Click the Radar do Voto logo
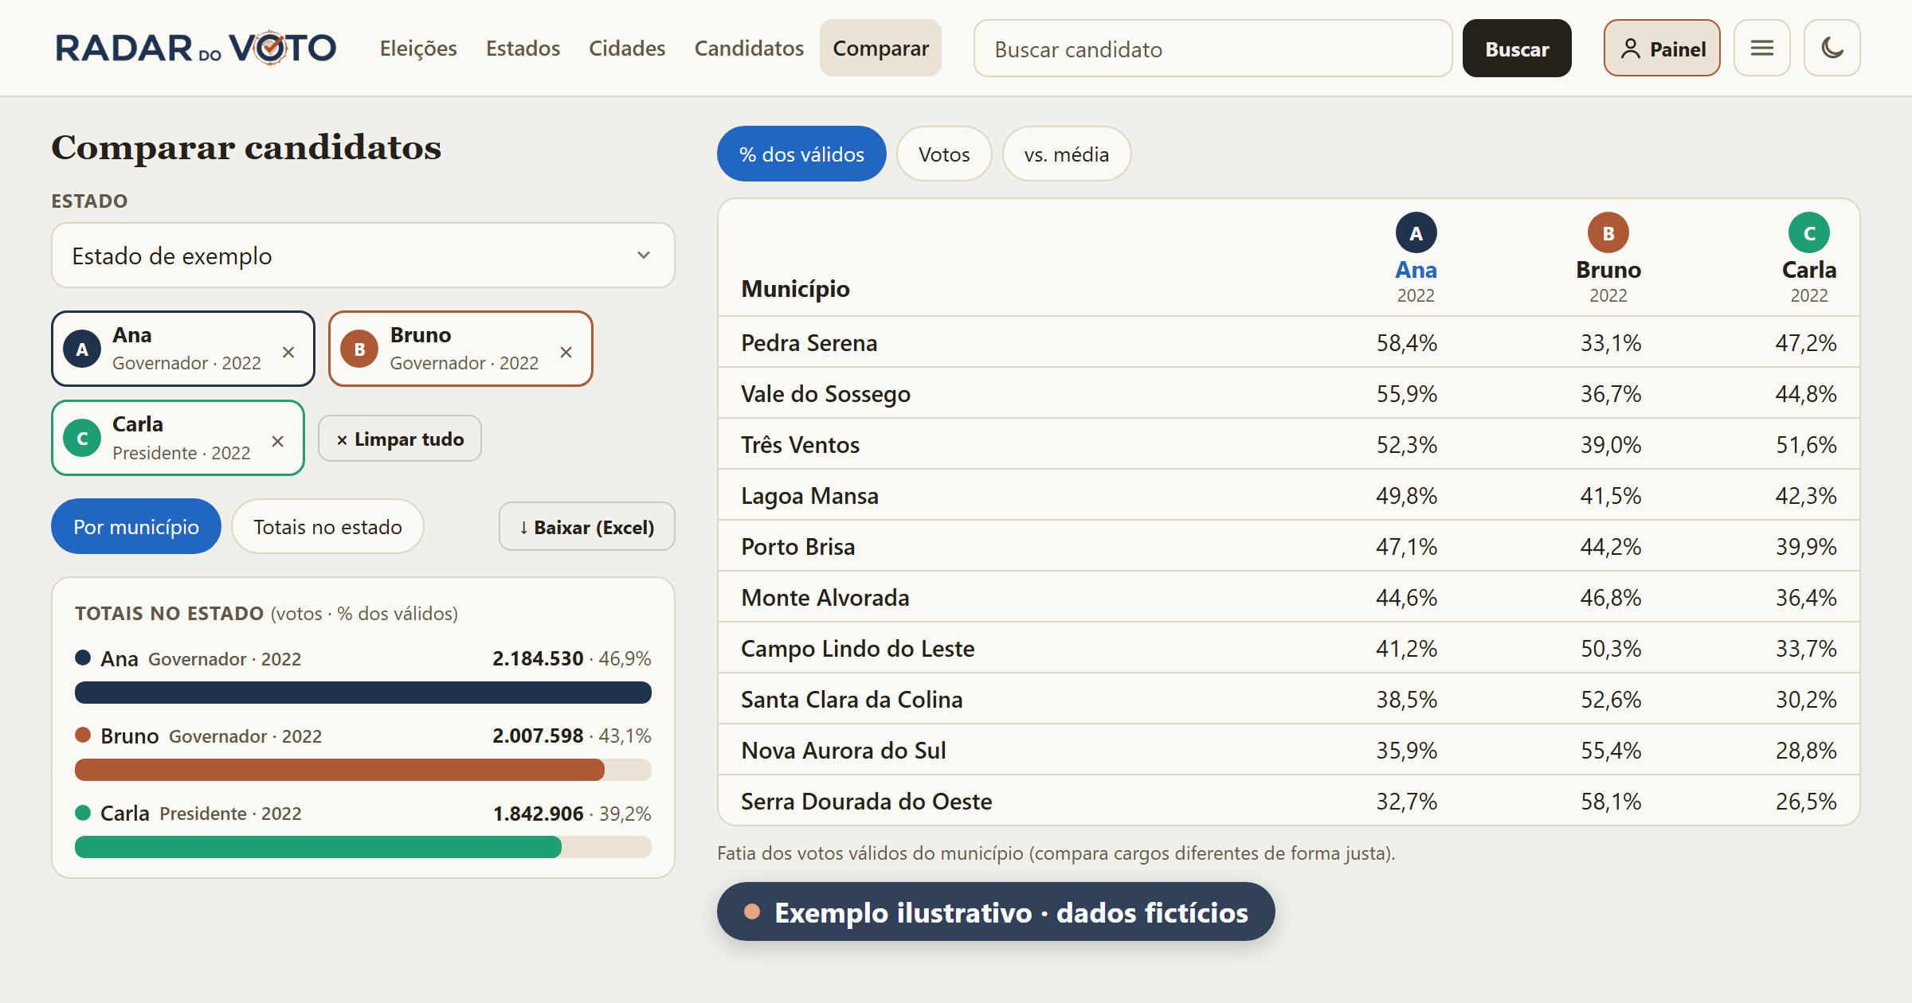The height and width of the screenshot is (1003, 1912). click(x=196, y=49)
